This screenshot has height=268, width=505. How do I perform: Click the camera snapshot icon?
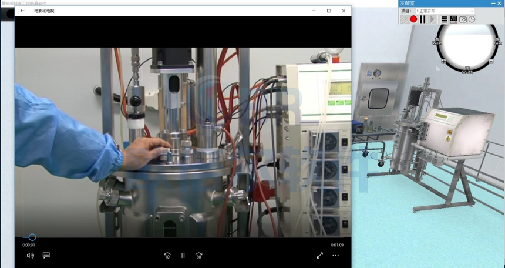(x=463, y=19)
